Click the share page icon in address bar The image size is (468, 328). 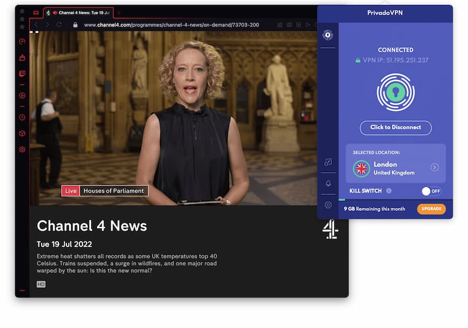[x=280, y=25]
